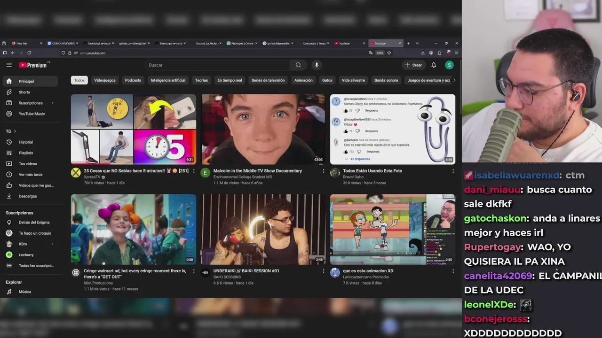
Task: Select the Videojuegos filter chip
Action: coord(105,80)
